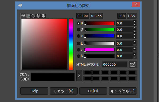
Task: Confirm with the OK(O) button
Action: [93, 91]
